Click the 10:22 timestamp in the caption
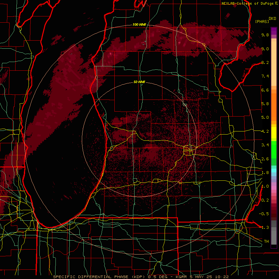 (222, 277)
